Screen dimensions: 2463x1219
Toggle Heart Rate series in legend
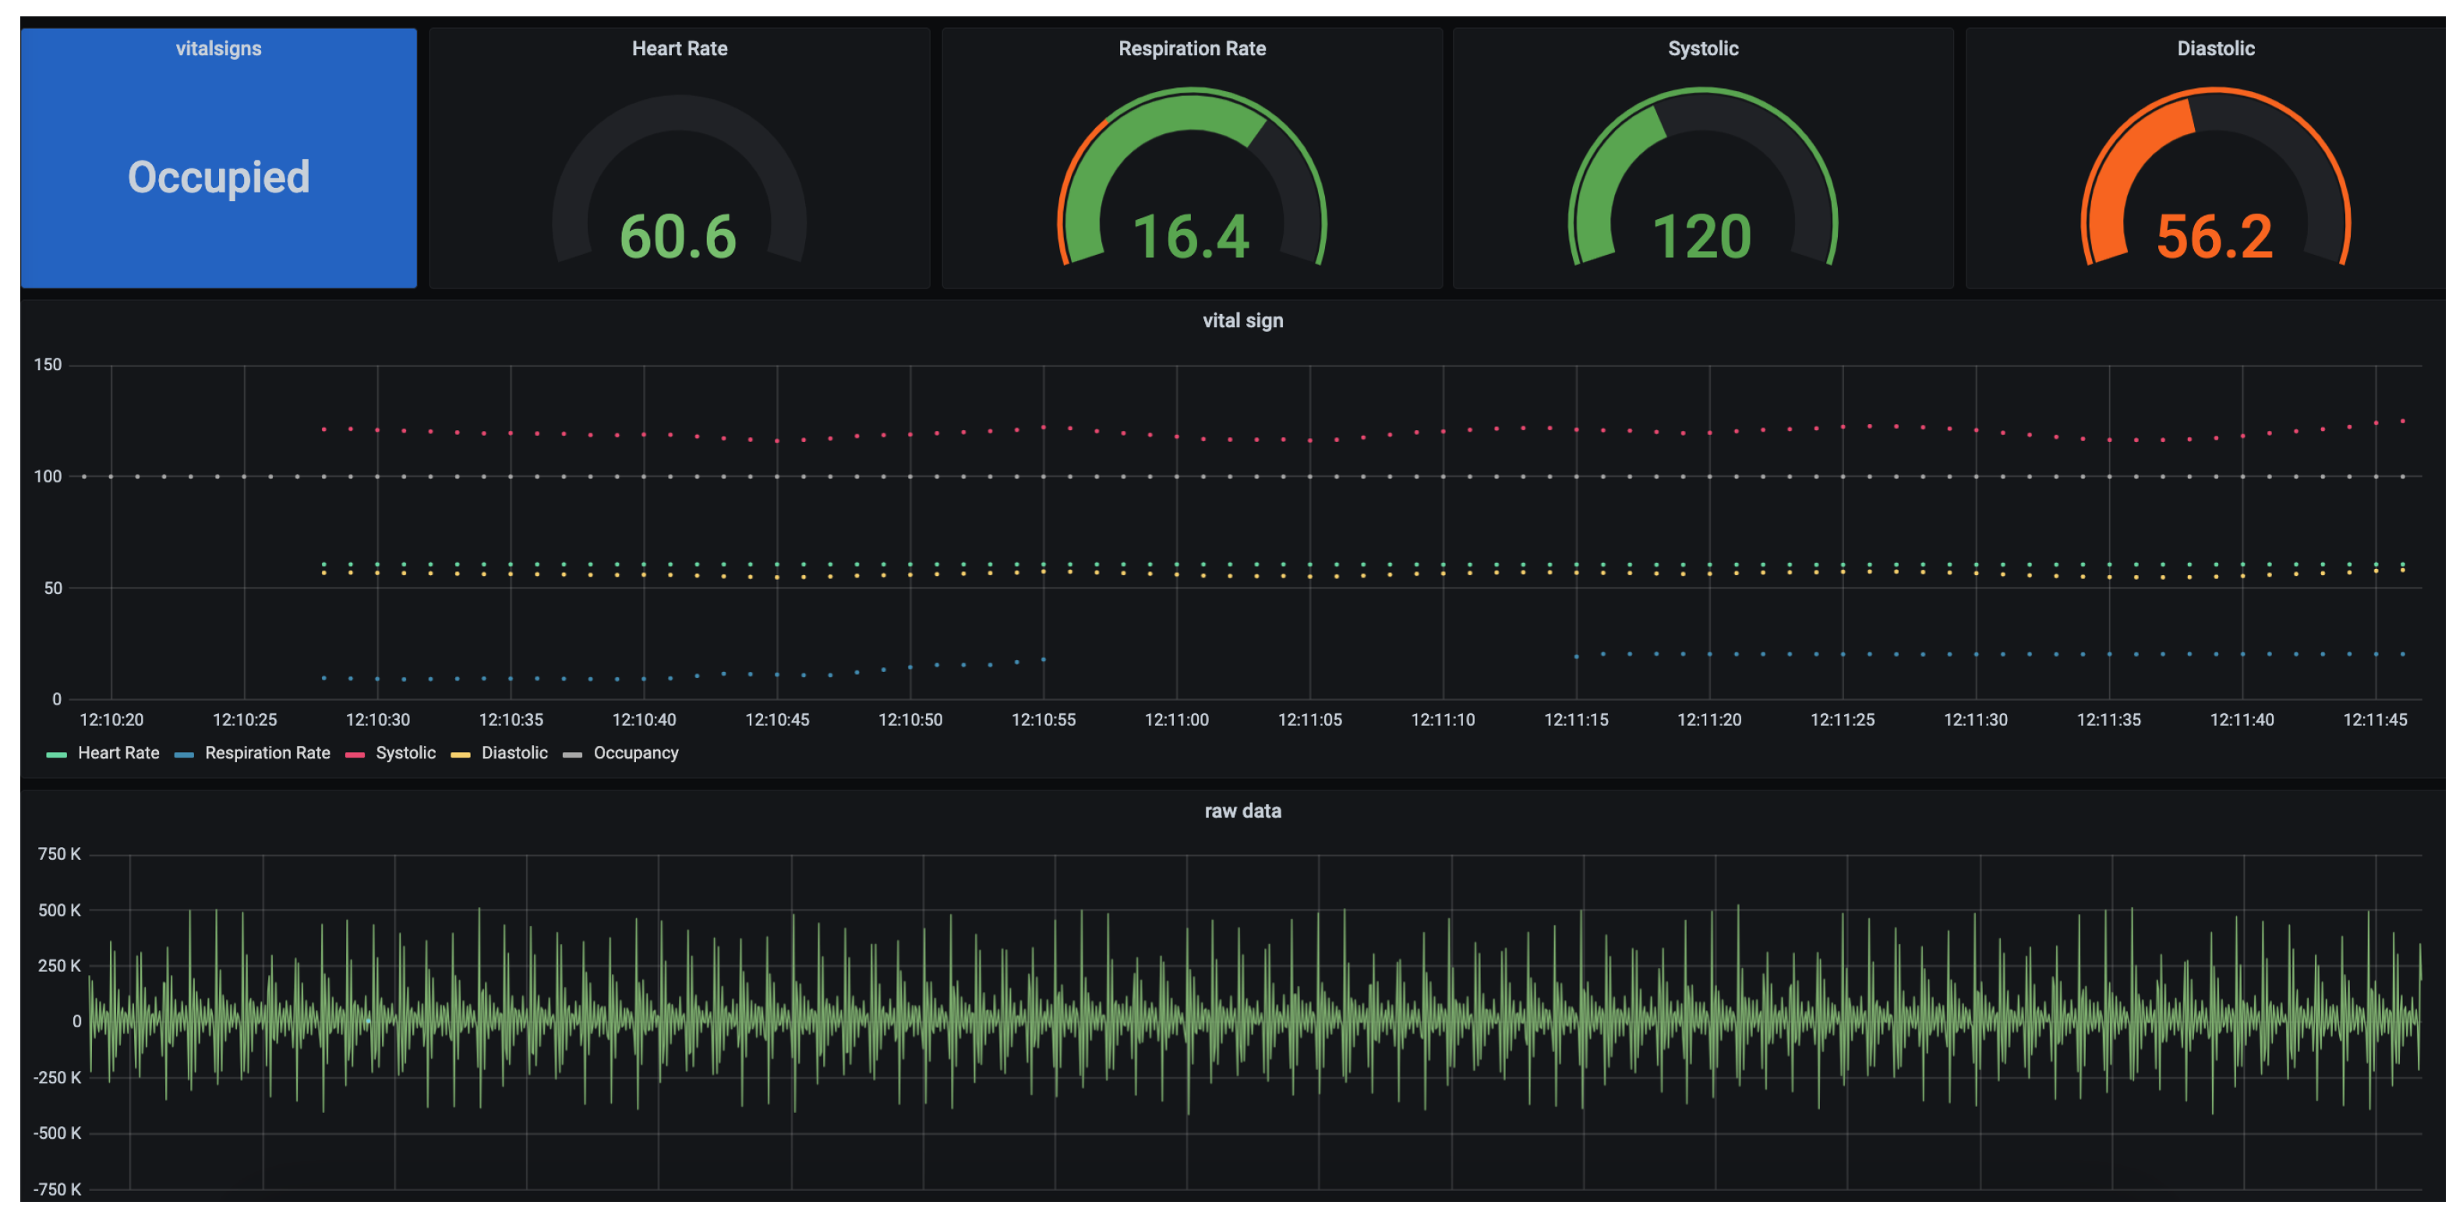point(118,754)
